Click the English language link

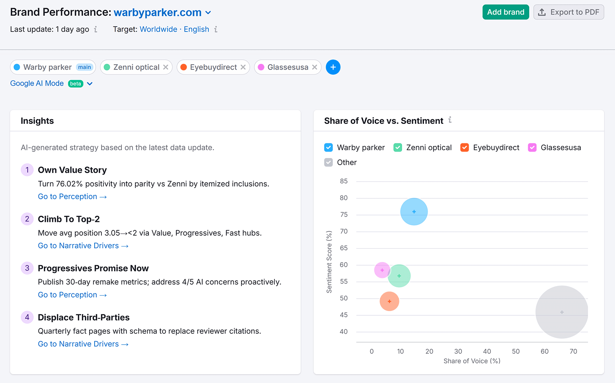(196, 29)
